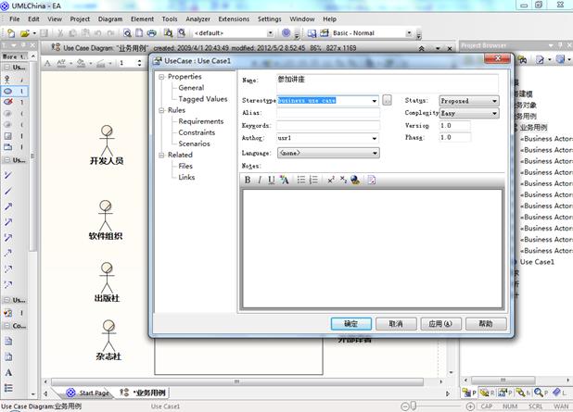
Task: Click the new glossary document icon in Notes toolbar
Action: pyautogui.click(x=372, y=180)
